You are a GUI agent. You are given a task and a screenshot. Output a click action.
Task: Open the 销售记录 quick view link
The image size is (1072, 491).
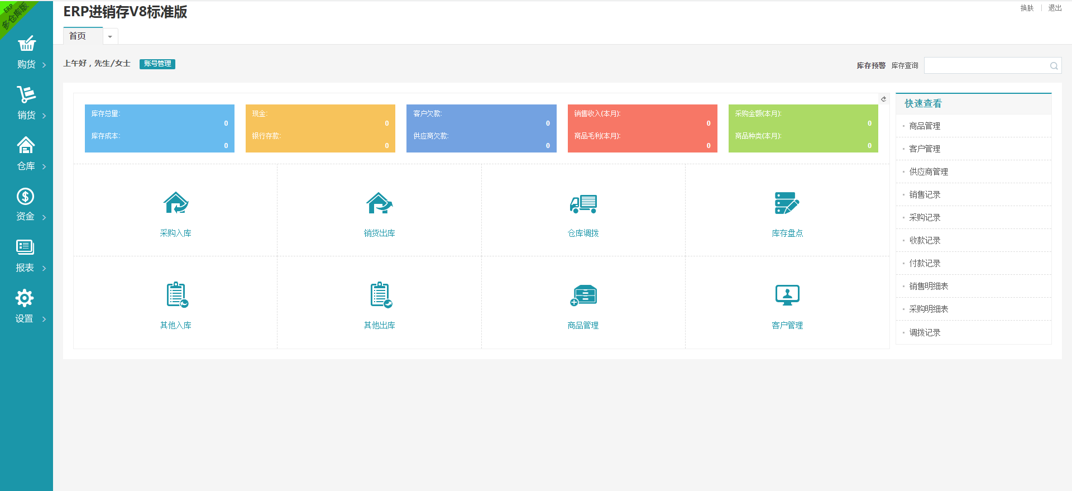pyautogui.click(x=925, y=194)
